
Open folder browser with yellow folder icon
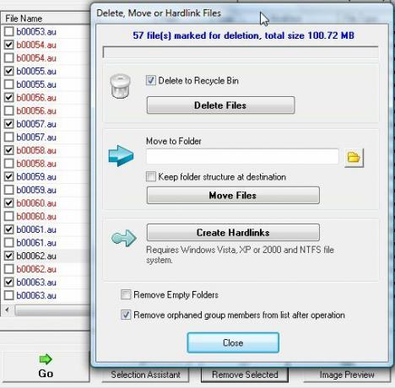(x=354, y=158)
